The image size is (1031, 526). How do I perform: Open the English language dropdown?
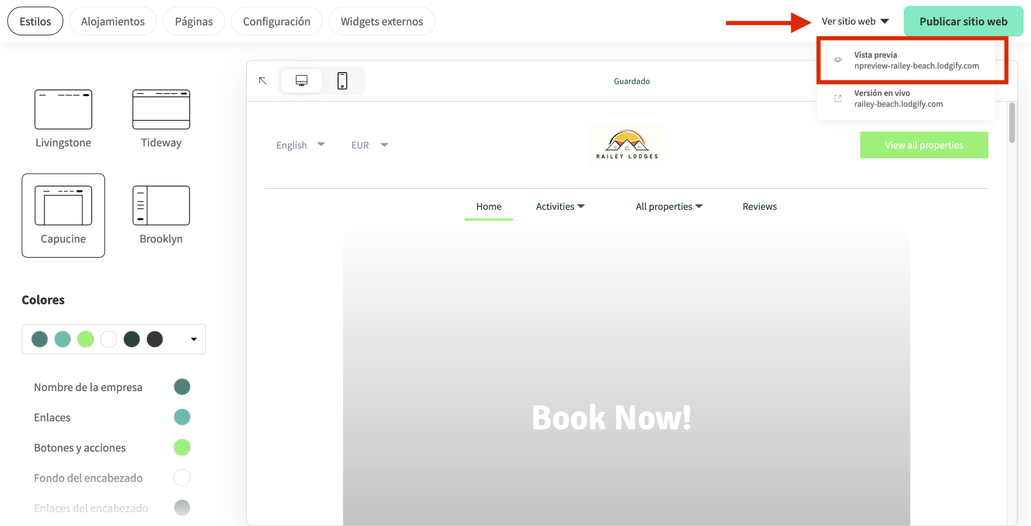[300, 145]
